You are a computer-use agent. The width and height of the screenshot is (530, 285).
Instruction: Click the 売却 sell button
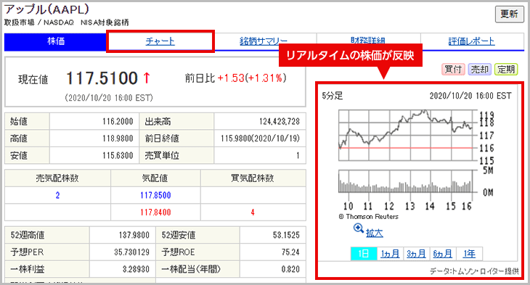pos(480,69)
